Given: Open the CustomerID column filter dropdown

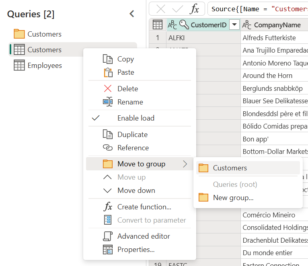Looking at the screenshot, I should pos(234,25).
